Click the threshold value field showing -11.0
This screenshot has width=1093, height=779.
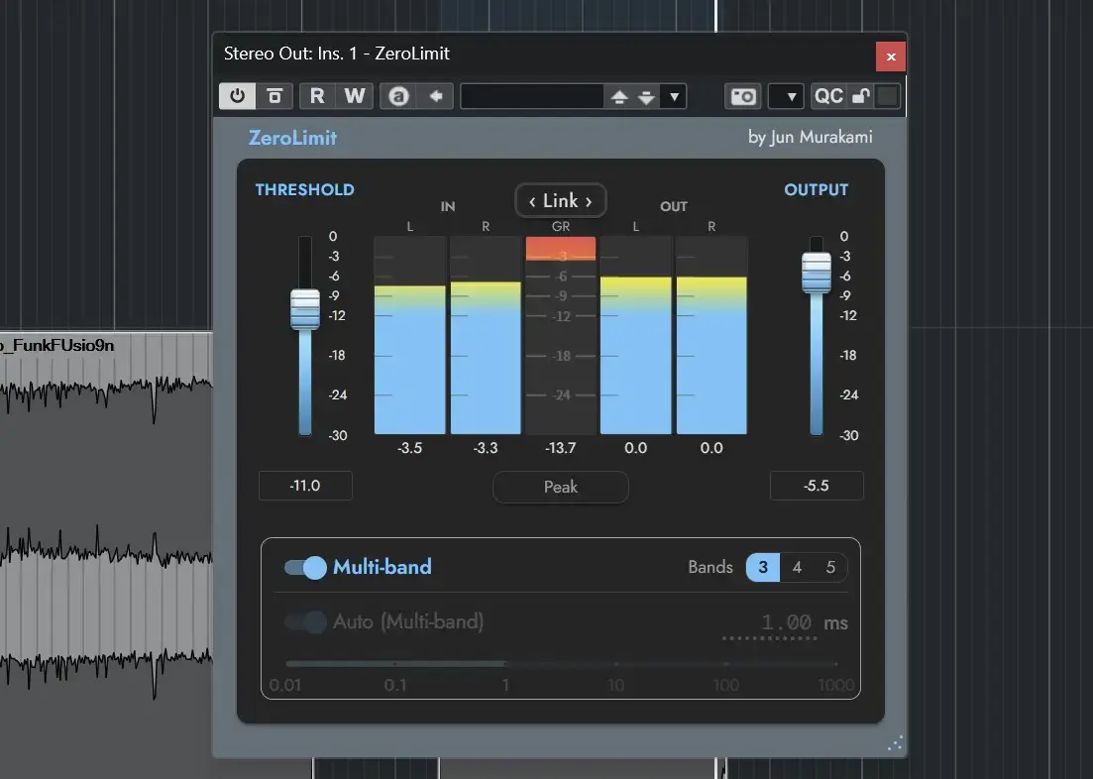[x=305, y=486]
